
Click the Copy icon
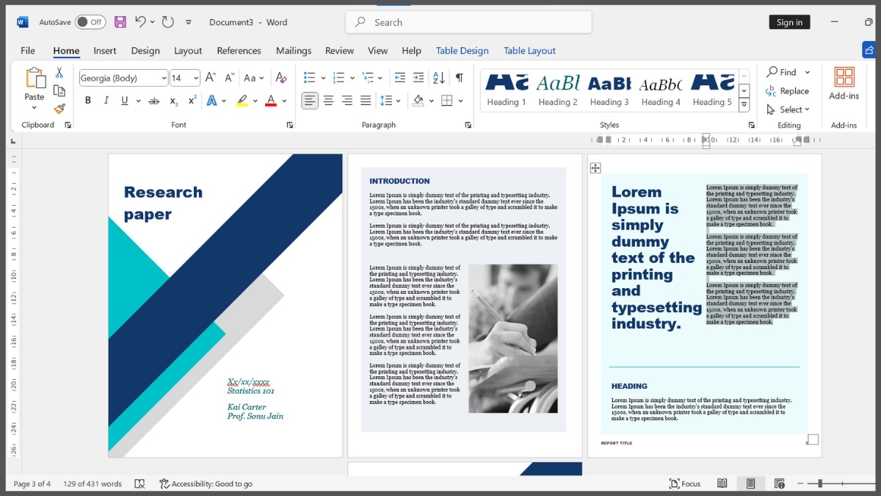tap(59, 90)
